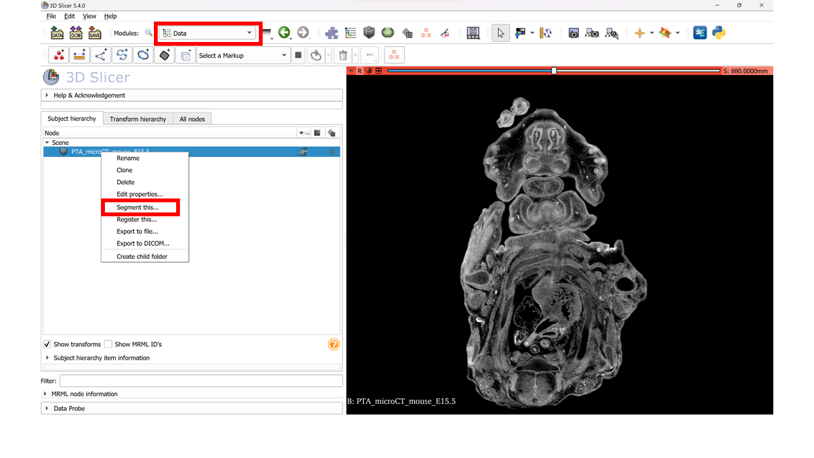This screenshot has width=814, height=458.
Task: Click the red slice offset slider handle
Action: click(554, 71)
